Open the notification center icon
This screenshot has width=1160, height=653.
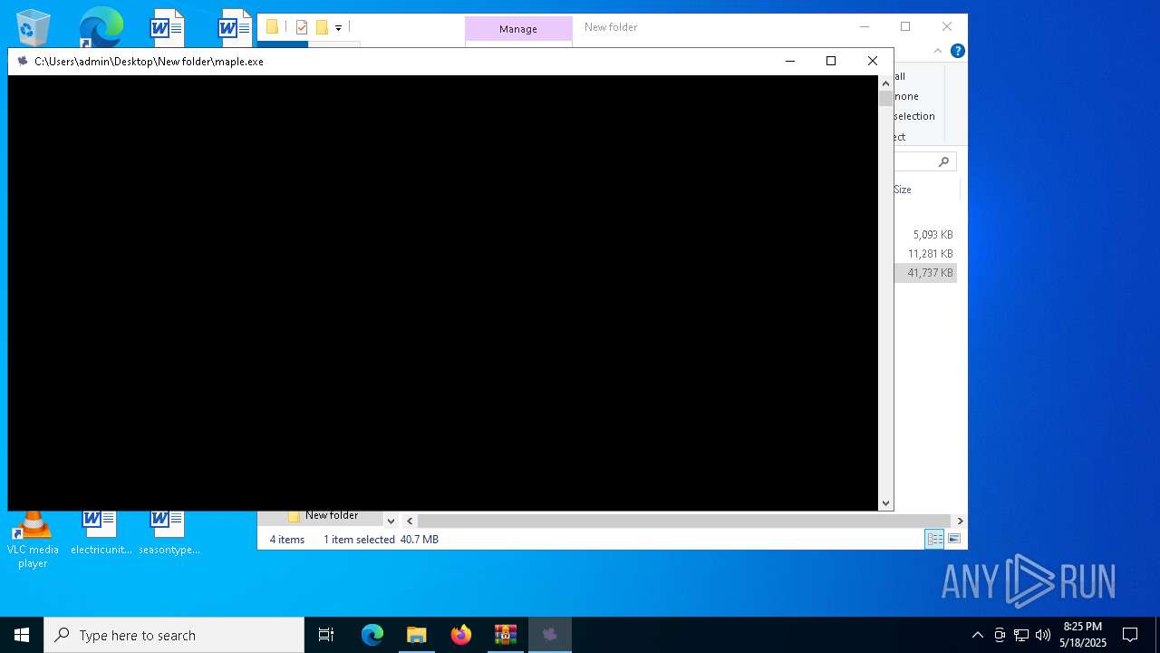1130,635
